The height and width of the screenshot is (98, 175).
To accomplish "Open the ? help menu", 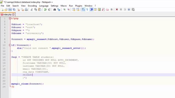I will 95,6.
